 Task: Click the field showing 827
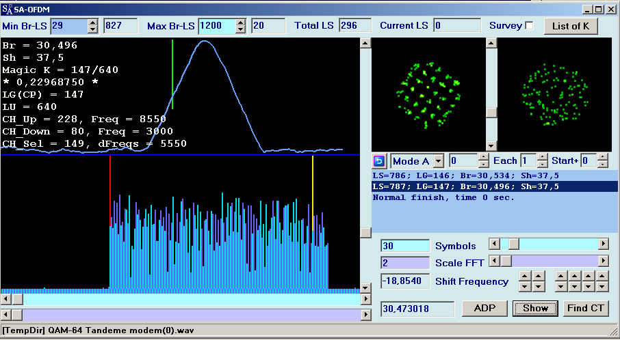coord(120,26)
